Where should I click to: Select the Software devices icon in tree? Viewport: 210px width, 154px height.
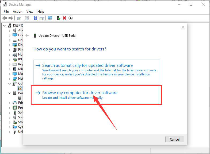[x=15, y=112]
